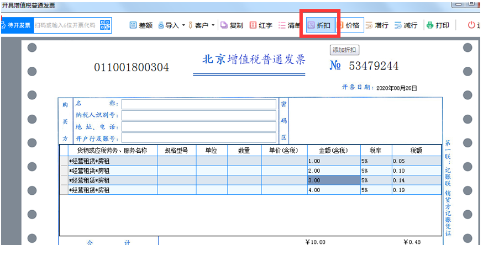This screenshot has width=483, height=256.
Task: Click the 1.00 amount cell
Action: pos(334,161)
